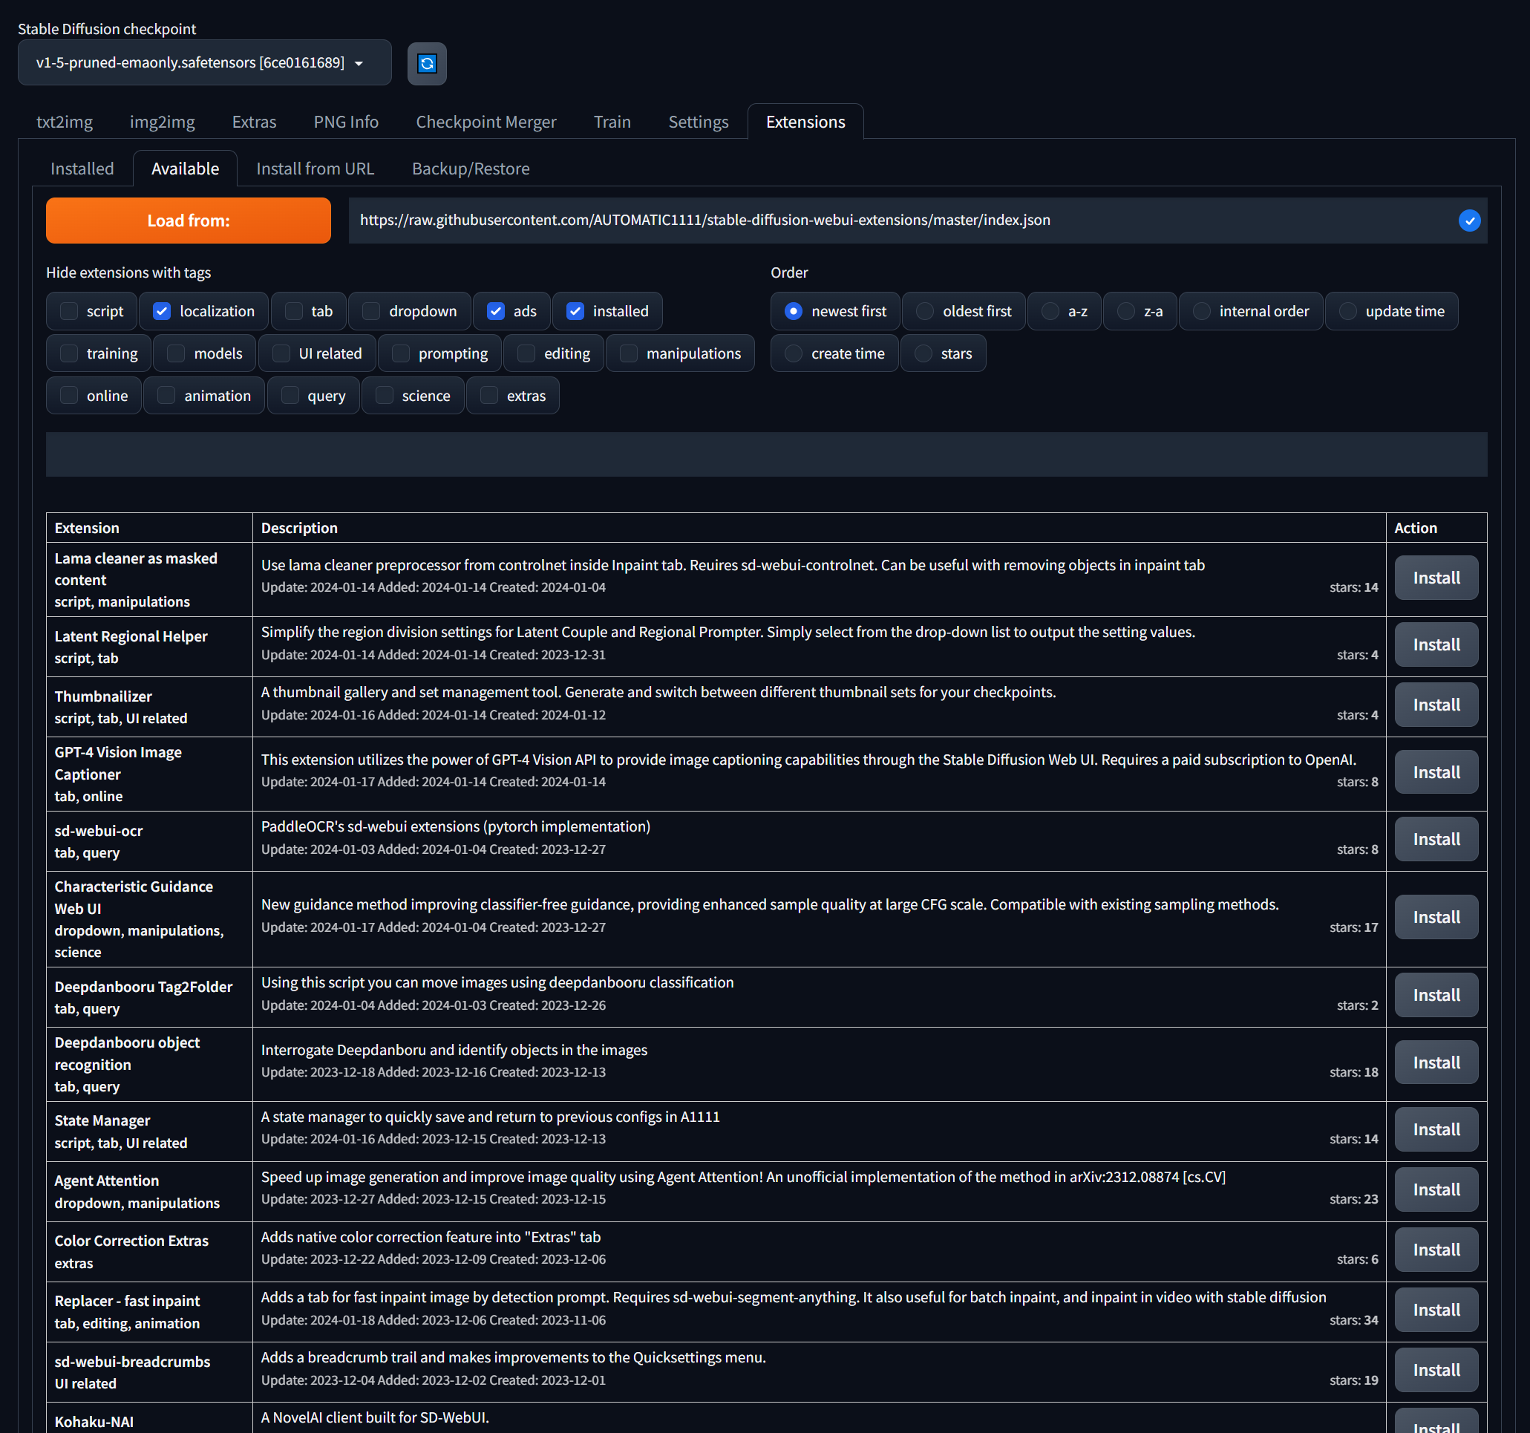Viewport: 1530px width, 1433px height.
Task: Switch to the txt2img tab
Action: pos(65,122)
